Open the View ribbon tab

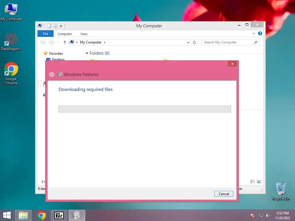pos(84,34)
